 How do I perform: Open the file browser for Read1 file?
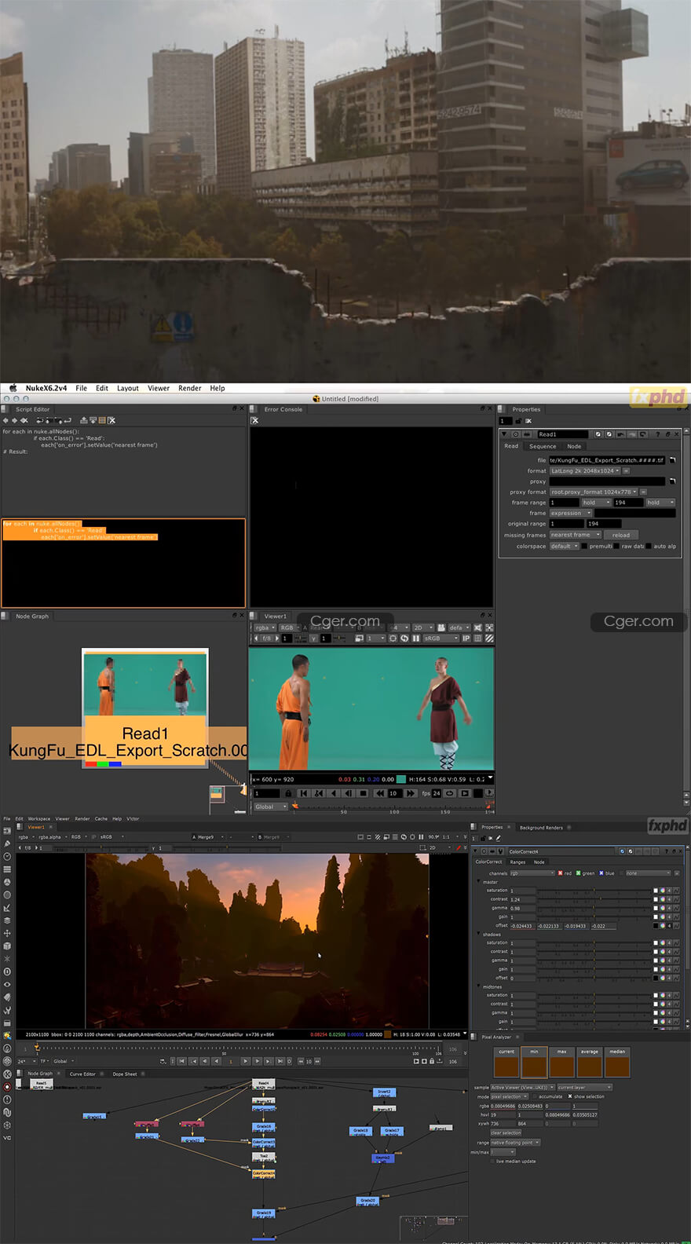pyautogui.click(x=672, y=460)
